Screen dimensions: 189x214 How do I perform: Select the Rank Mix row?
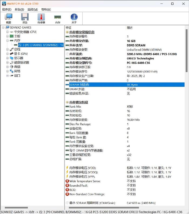(x=125, y=107)
